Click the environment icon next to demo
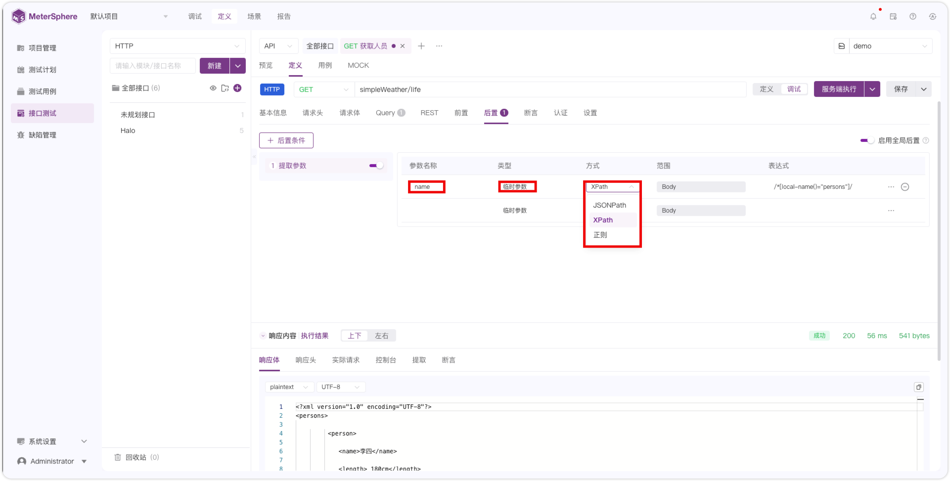The height and width of the screenshot is (481, 950). 842,46
